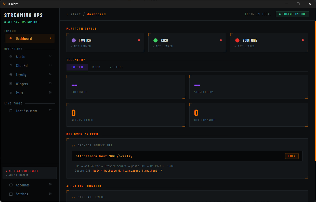The height and width of the screenshot is (202, 316).
Task: Click the Loyalty circle icon
Action: click(11, 75)
